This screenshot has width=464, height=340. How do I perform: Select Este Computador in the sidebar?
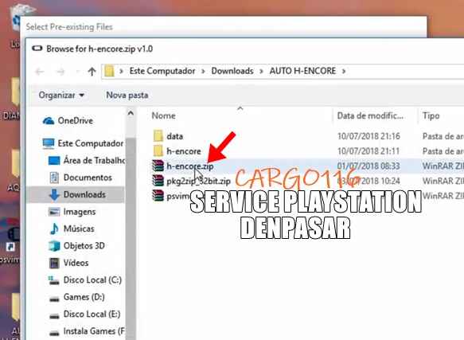pos(91,143)
